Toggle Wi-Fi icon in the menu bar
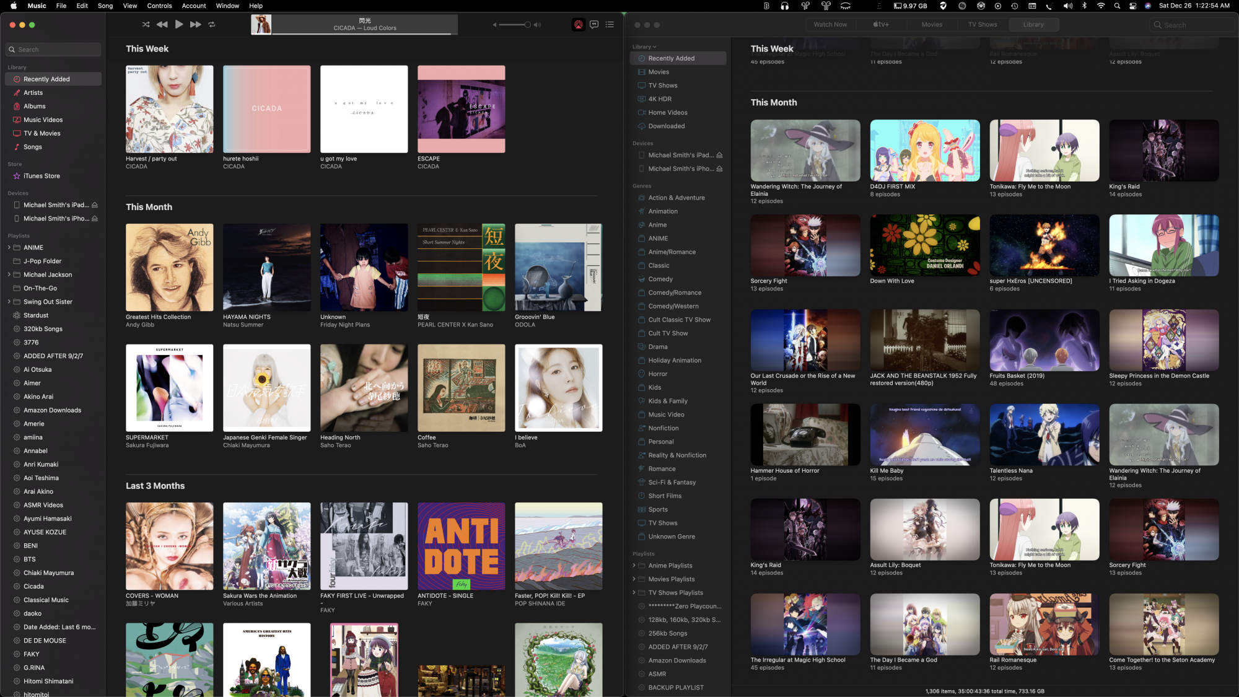Image resolution: width=1239 pixels, height=697 pixels. point(1101,6)
